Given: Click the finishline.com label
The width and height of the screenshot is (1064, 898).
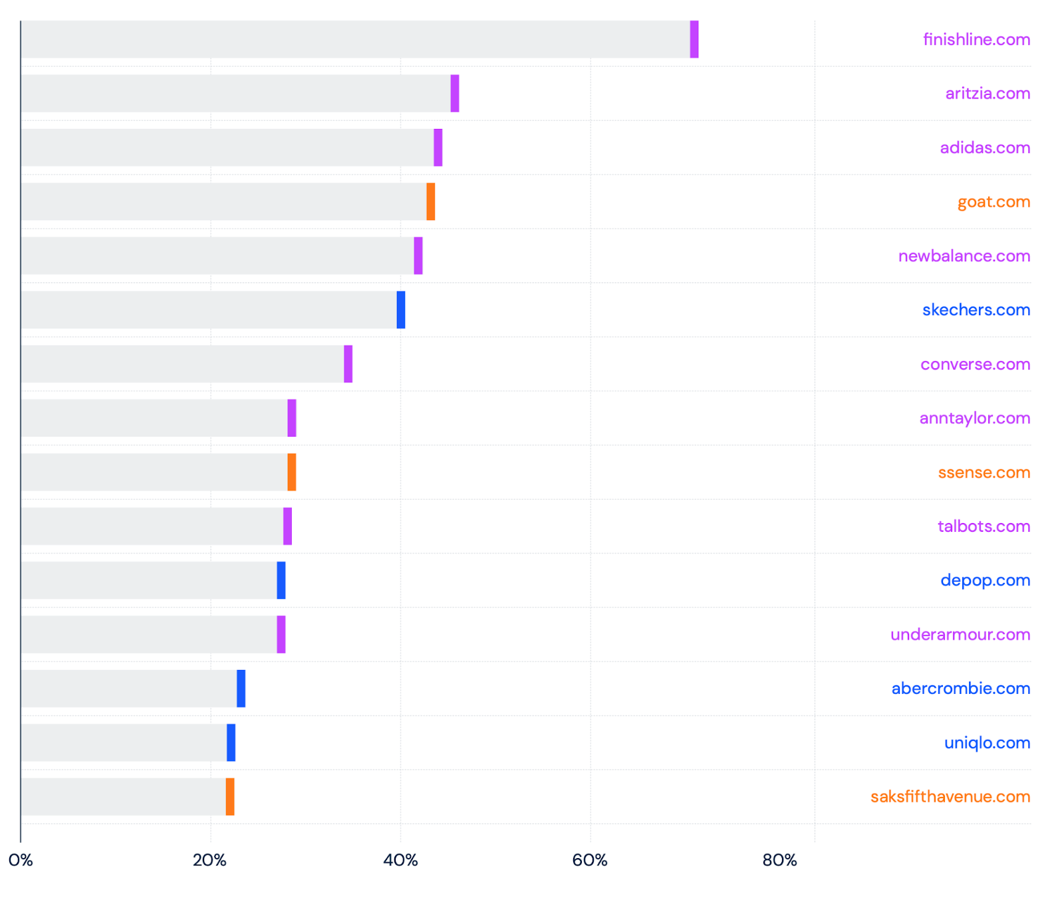Looking at the screenshot, I should pos(976,39).
